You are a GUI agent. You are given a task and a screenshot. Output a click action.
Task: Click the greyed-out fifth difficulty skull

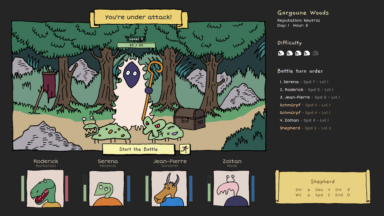(x=316, y=53)
